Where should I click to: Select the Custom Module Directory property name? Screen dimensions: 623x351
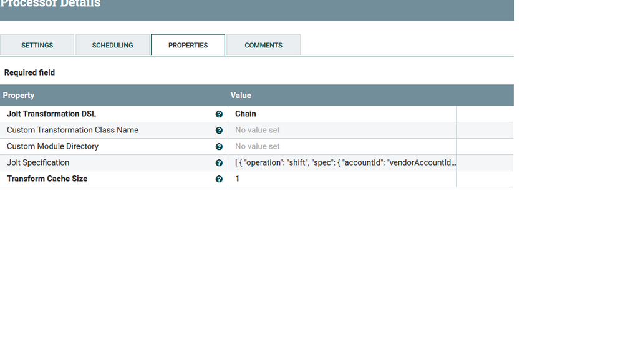pos(52,147)
